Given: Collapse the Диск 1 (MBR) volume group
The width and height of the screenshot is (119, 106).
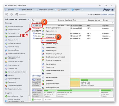Looking at the screenshot, I should [x=112, y=23].
